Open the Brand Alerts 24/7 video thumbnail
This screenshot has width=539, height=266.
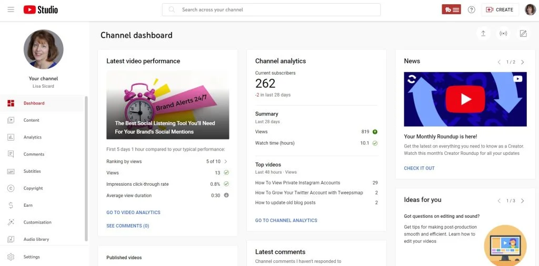168,105
